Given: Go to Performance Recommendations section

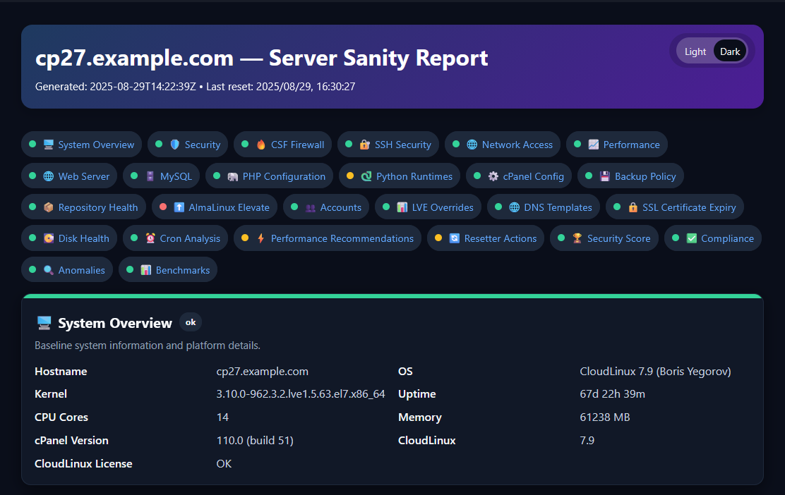Looking at the screenshot, I should click(328, 238).
